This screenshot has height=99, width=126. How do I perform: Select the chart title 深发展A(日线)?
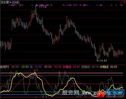click(x=10, y=2)
